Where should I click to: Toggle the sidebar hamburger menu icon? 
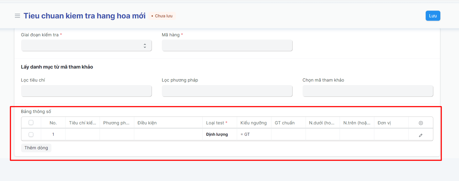pos(17,16)
